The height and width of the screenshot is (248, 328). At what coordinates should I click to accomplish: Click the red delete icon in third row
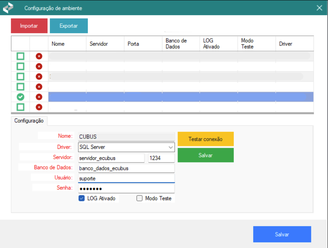point(39,77)
